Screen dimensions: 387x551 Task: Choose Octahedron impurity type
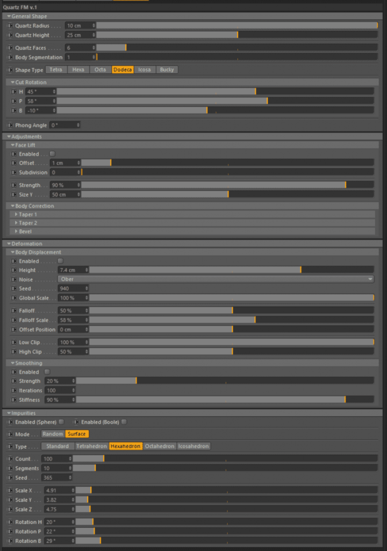coord(160,446)
